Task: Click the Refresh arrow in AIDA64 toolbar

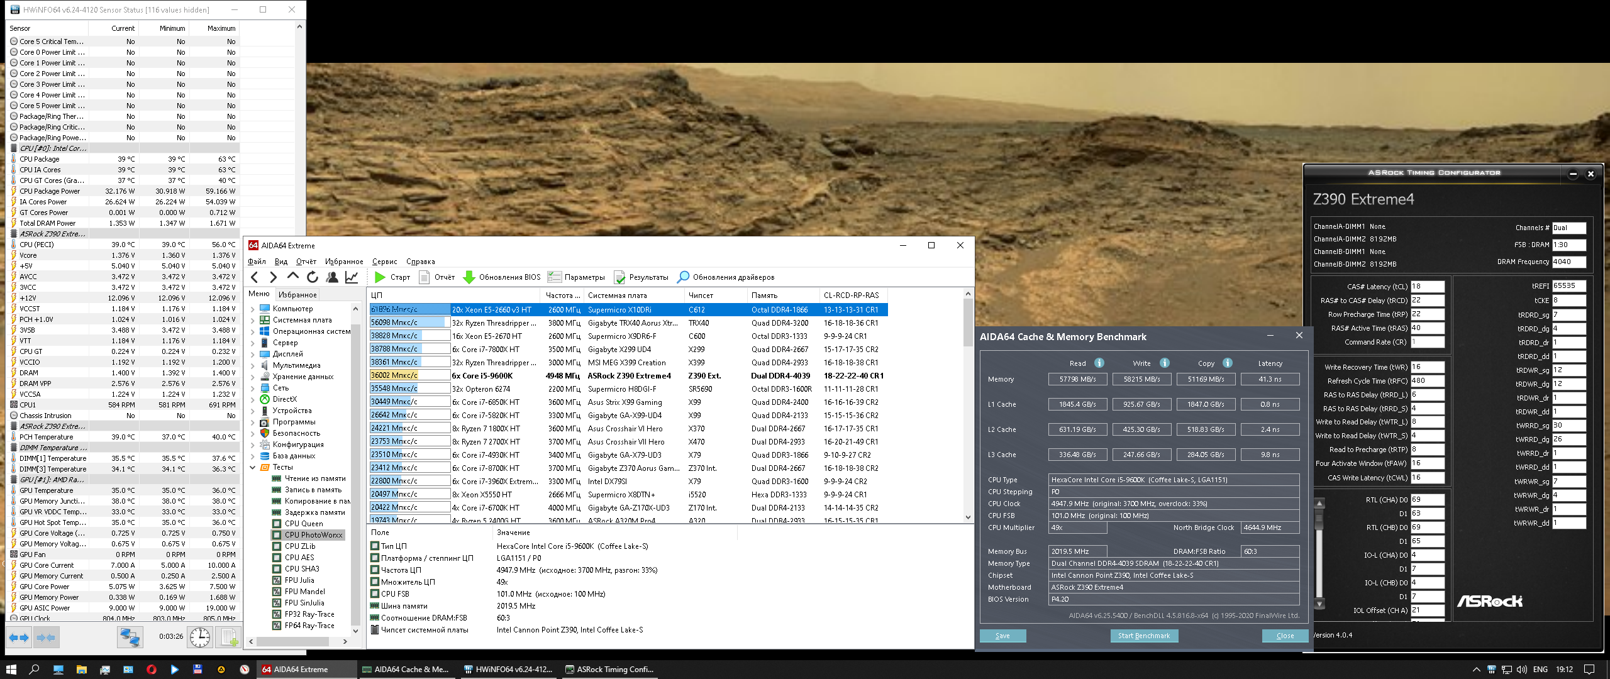Action: point(313,277)
